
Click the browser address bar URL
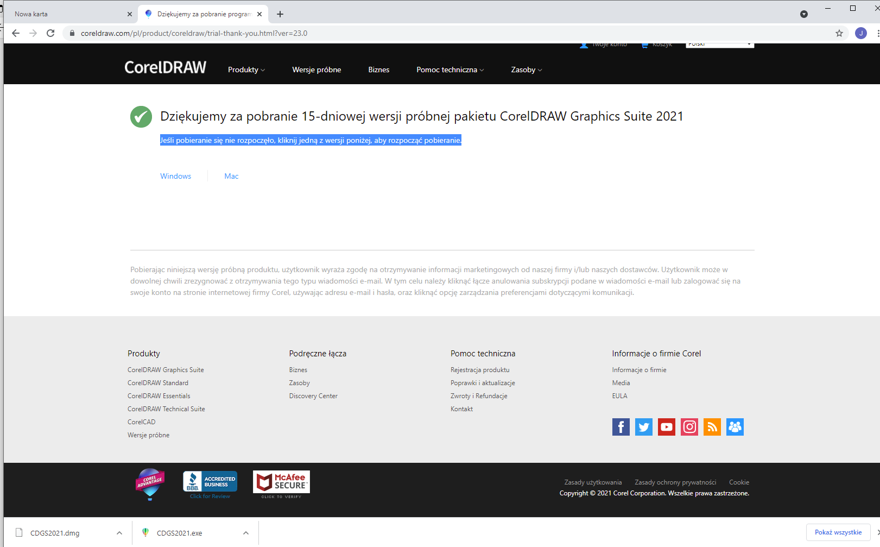click(194, 33)
